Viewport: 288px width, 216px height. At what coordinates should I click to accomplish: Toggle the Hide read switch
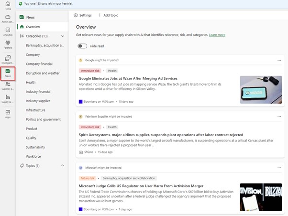tap(82, 46)
